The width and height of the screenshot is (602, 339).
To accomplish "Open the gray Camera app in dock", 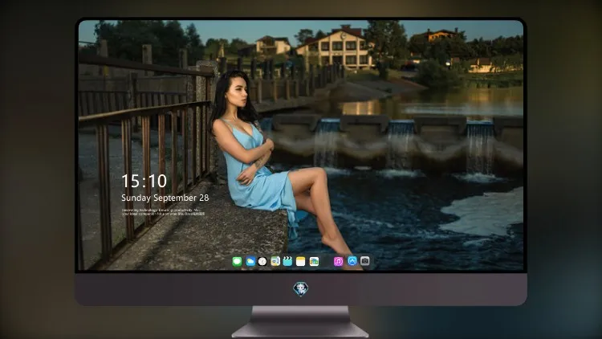I will click(365, 261).
